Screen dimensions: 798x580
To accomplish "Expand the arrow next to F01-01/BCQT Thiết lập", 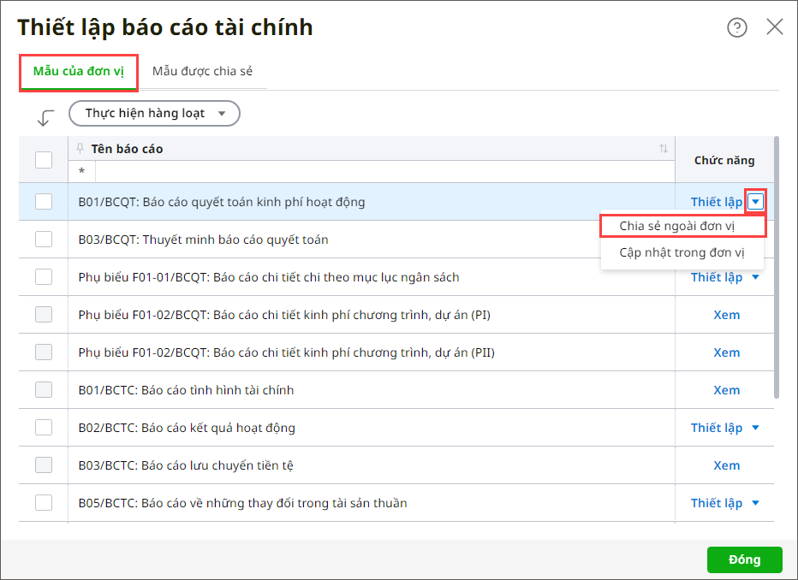I will (756, 277).
